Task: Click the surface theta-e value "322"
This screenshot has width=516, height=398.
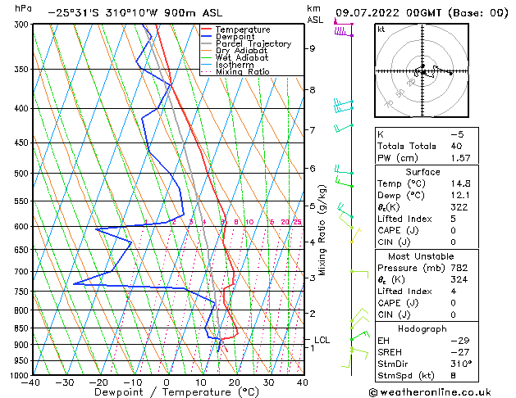Action: pyautogui.click(x=459, y=207)
